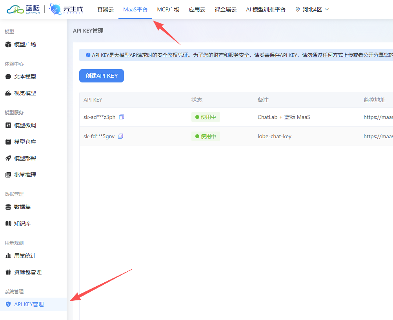The width and height of the screenshot is (393, 320).
Task: Copy the sk-ad***z3ph API key
Action: pos(121,117)
